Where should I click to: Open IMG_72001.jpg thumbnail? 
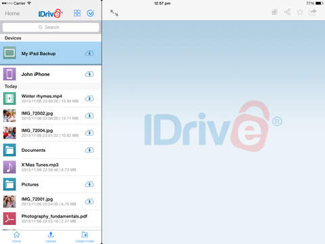(9, 201)
